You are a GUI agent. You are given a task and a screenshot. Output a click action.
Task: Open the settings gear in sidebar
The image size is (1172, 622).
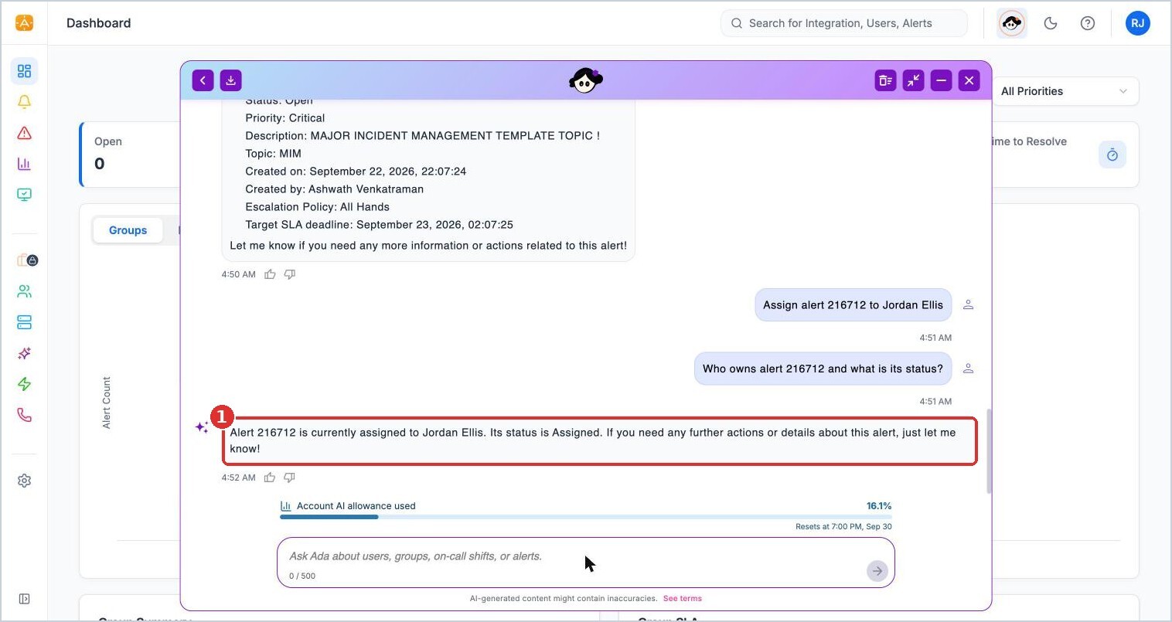click(24, 481)
